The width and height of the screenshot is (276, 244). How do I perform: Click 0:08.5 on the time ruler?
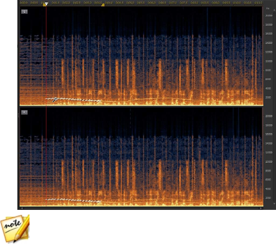pyautogui.click(x=205, y=3)
